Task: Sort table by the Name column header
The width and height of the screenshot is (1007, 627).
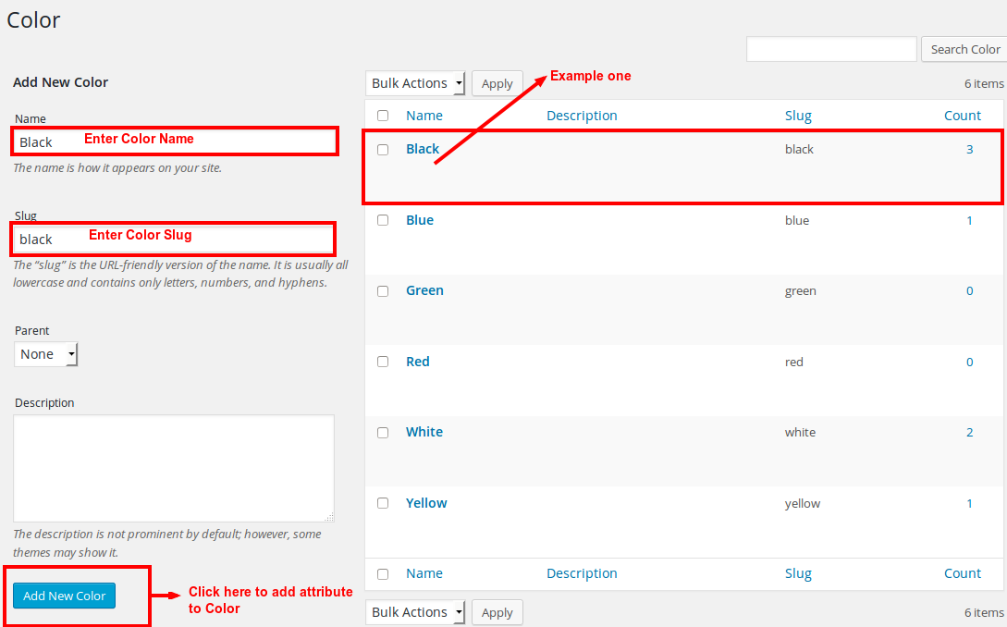Action: pos(424,116)
